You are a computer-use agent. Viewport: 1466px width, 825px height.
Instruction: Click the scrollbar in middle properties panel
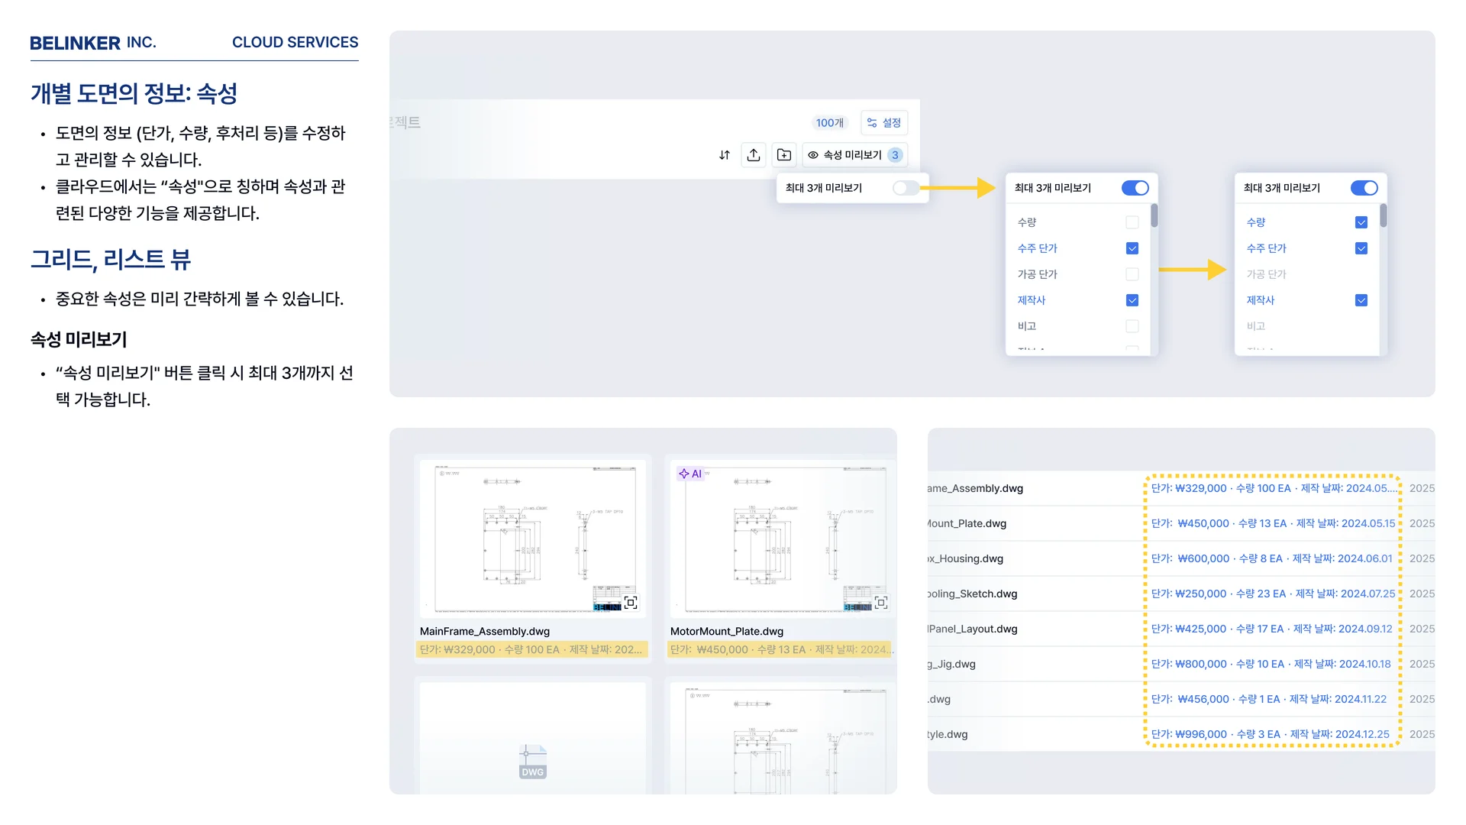[x=1154, y=216]
